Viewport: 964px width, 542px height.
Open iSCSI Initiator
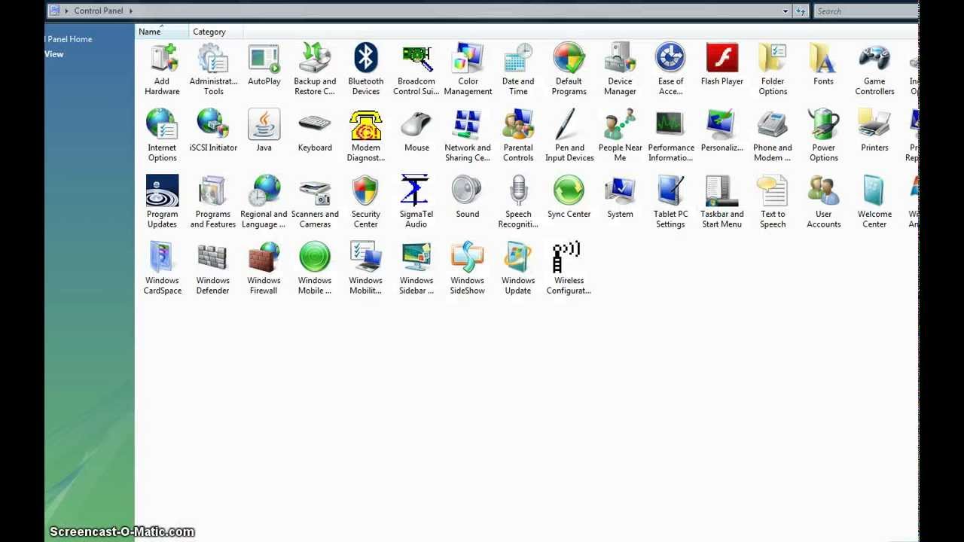[213, 131]
